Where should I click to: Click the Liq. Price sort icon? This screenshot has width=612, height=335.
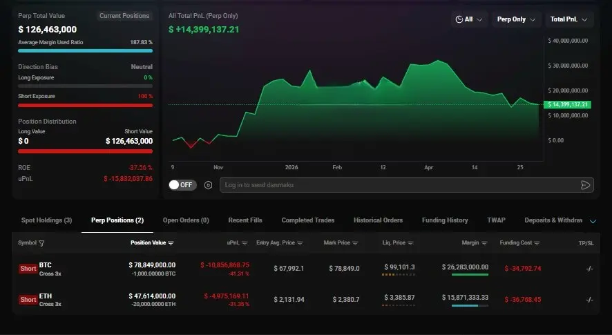pos(410,243)
